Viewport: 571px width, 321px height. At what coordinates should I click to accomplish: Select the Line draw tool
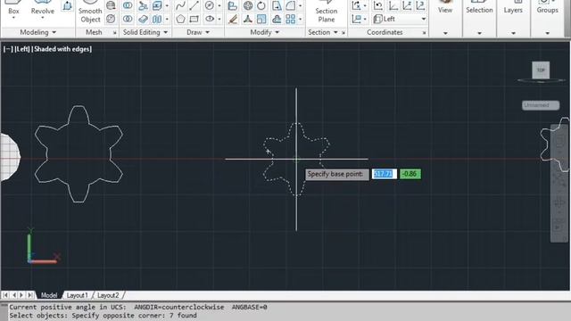[194, 5]
